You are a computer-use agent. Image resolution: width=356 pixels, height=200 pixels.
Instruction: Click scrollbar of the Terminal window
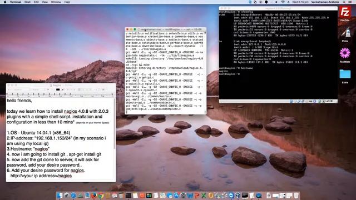click(205, 73)
